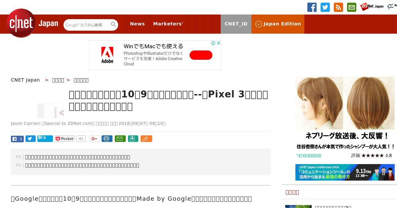Open the Marketers' menu

tap(168, 24)
